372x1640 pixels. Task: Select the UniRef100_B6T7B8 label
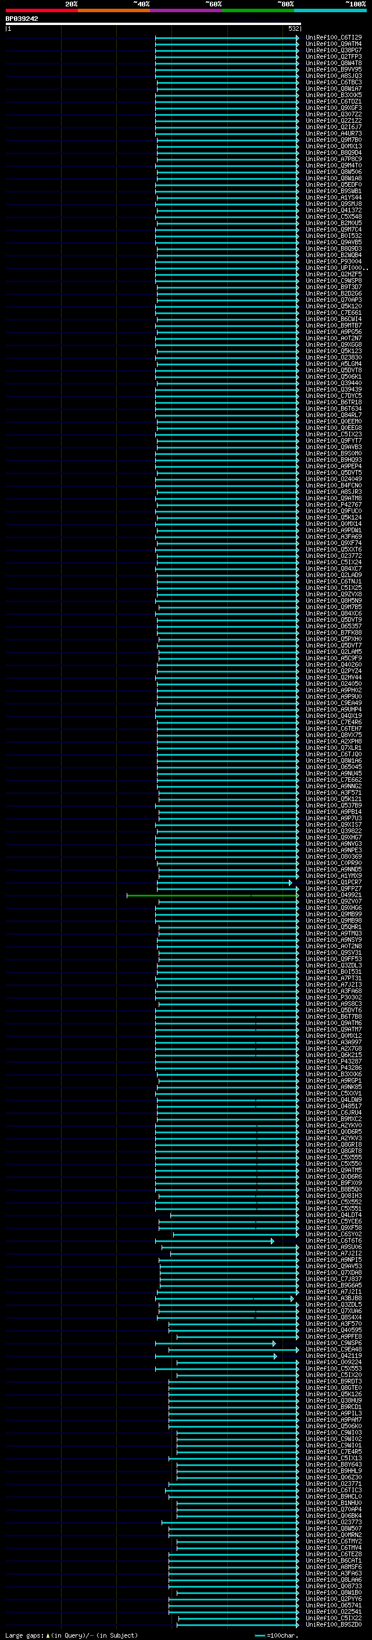pyautogui.click(x=333, y=1017)
